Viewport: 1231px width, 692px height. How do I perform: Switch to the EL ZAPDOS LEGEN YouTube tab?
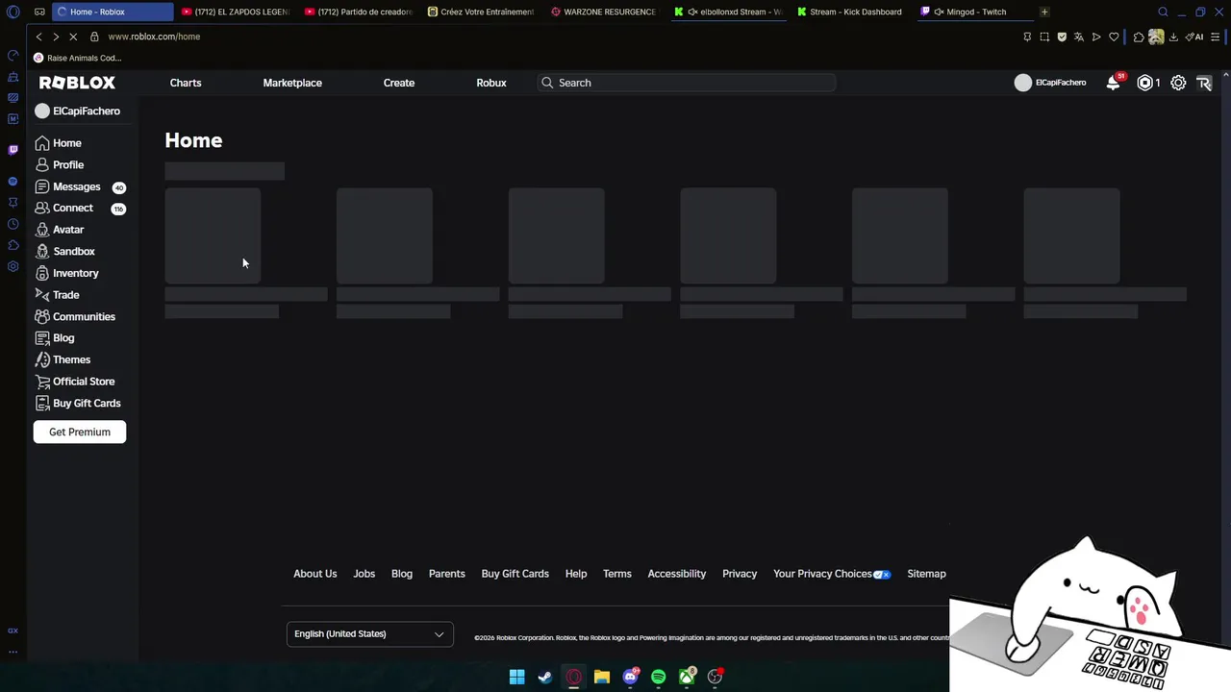point(236,12)
